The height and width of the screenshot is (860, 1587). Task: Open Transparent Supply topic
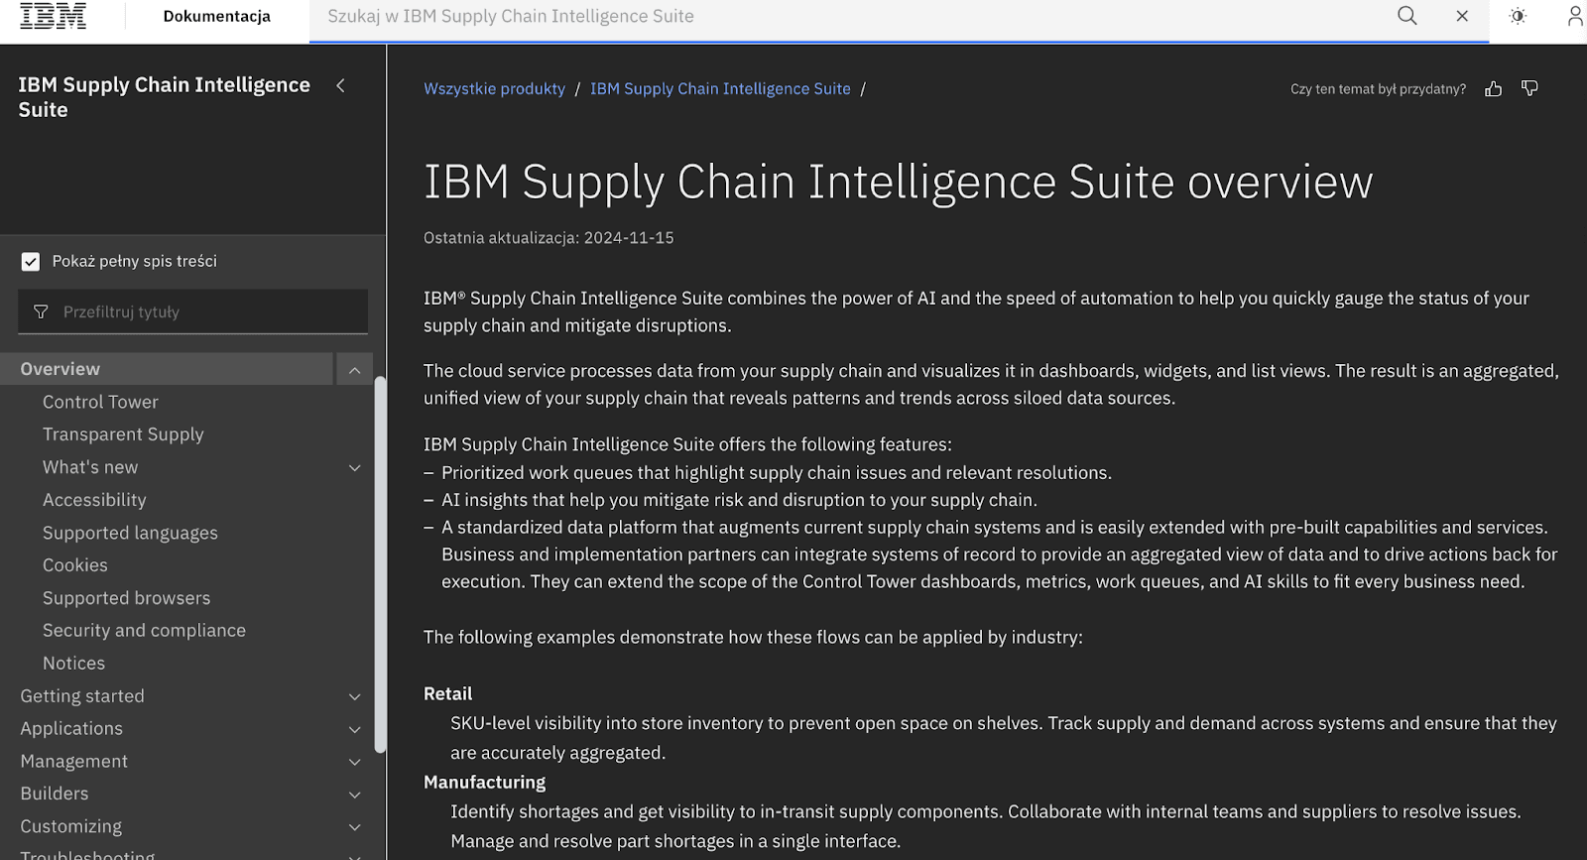(123, 434)
